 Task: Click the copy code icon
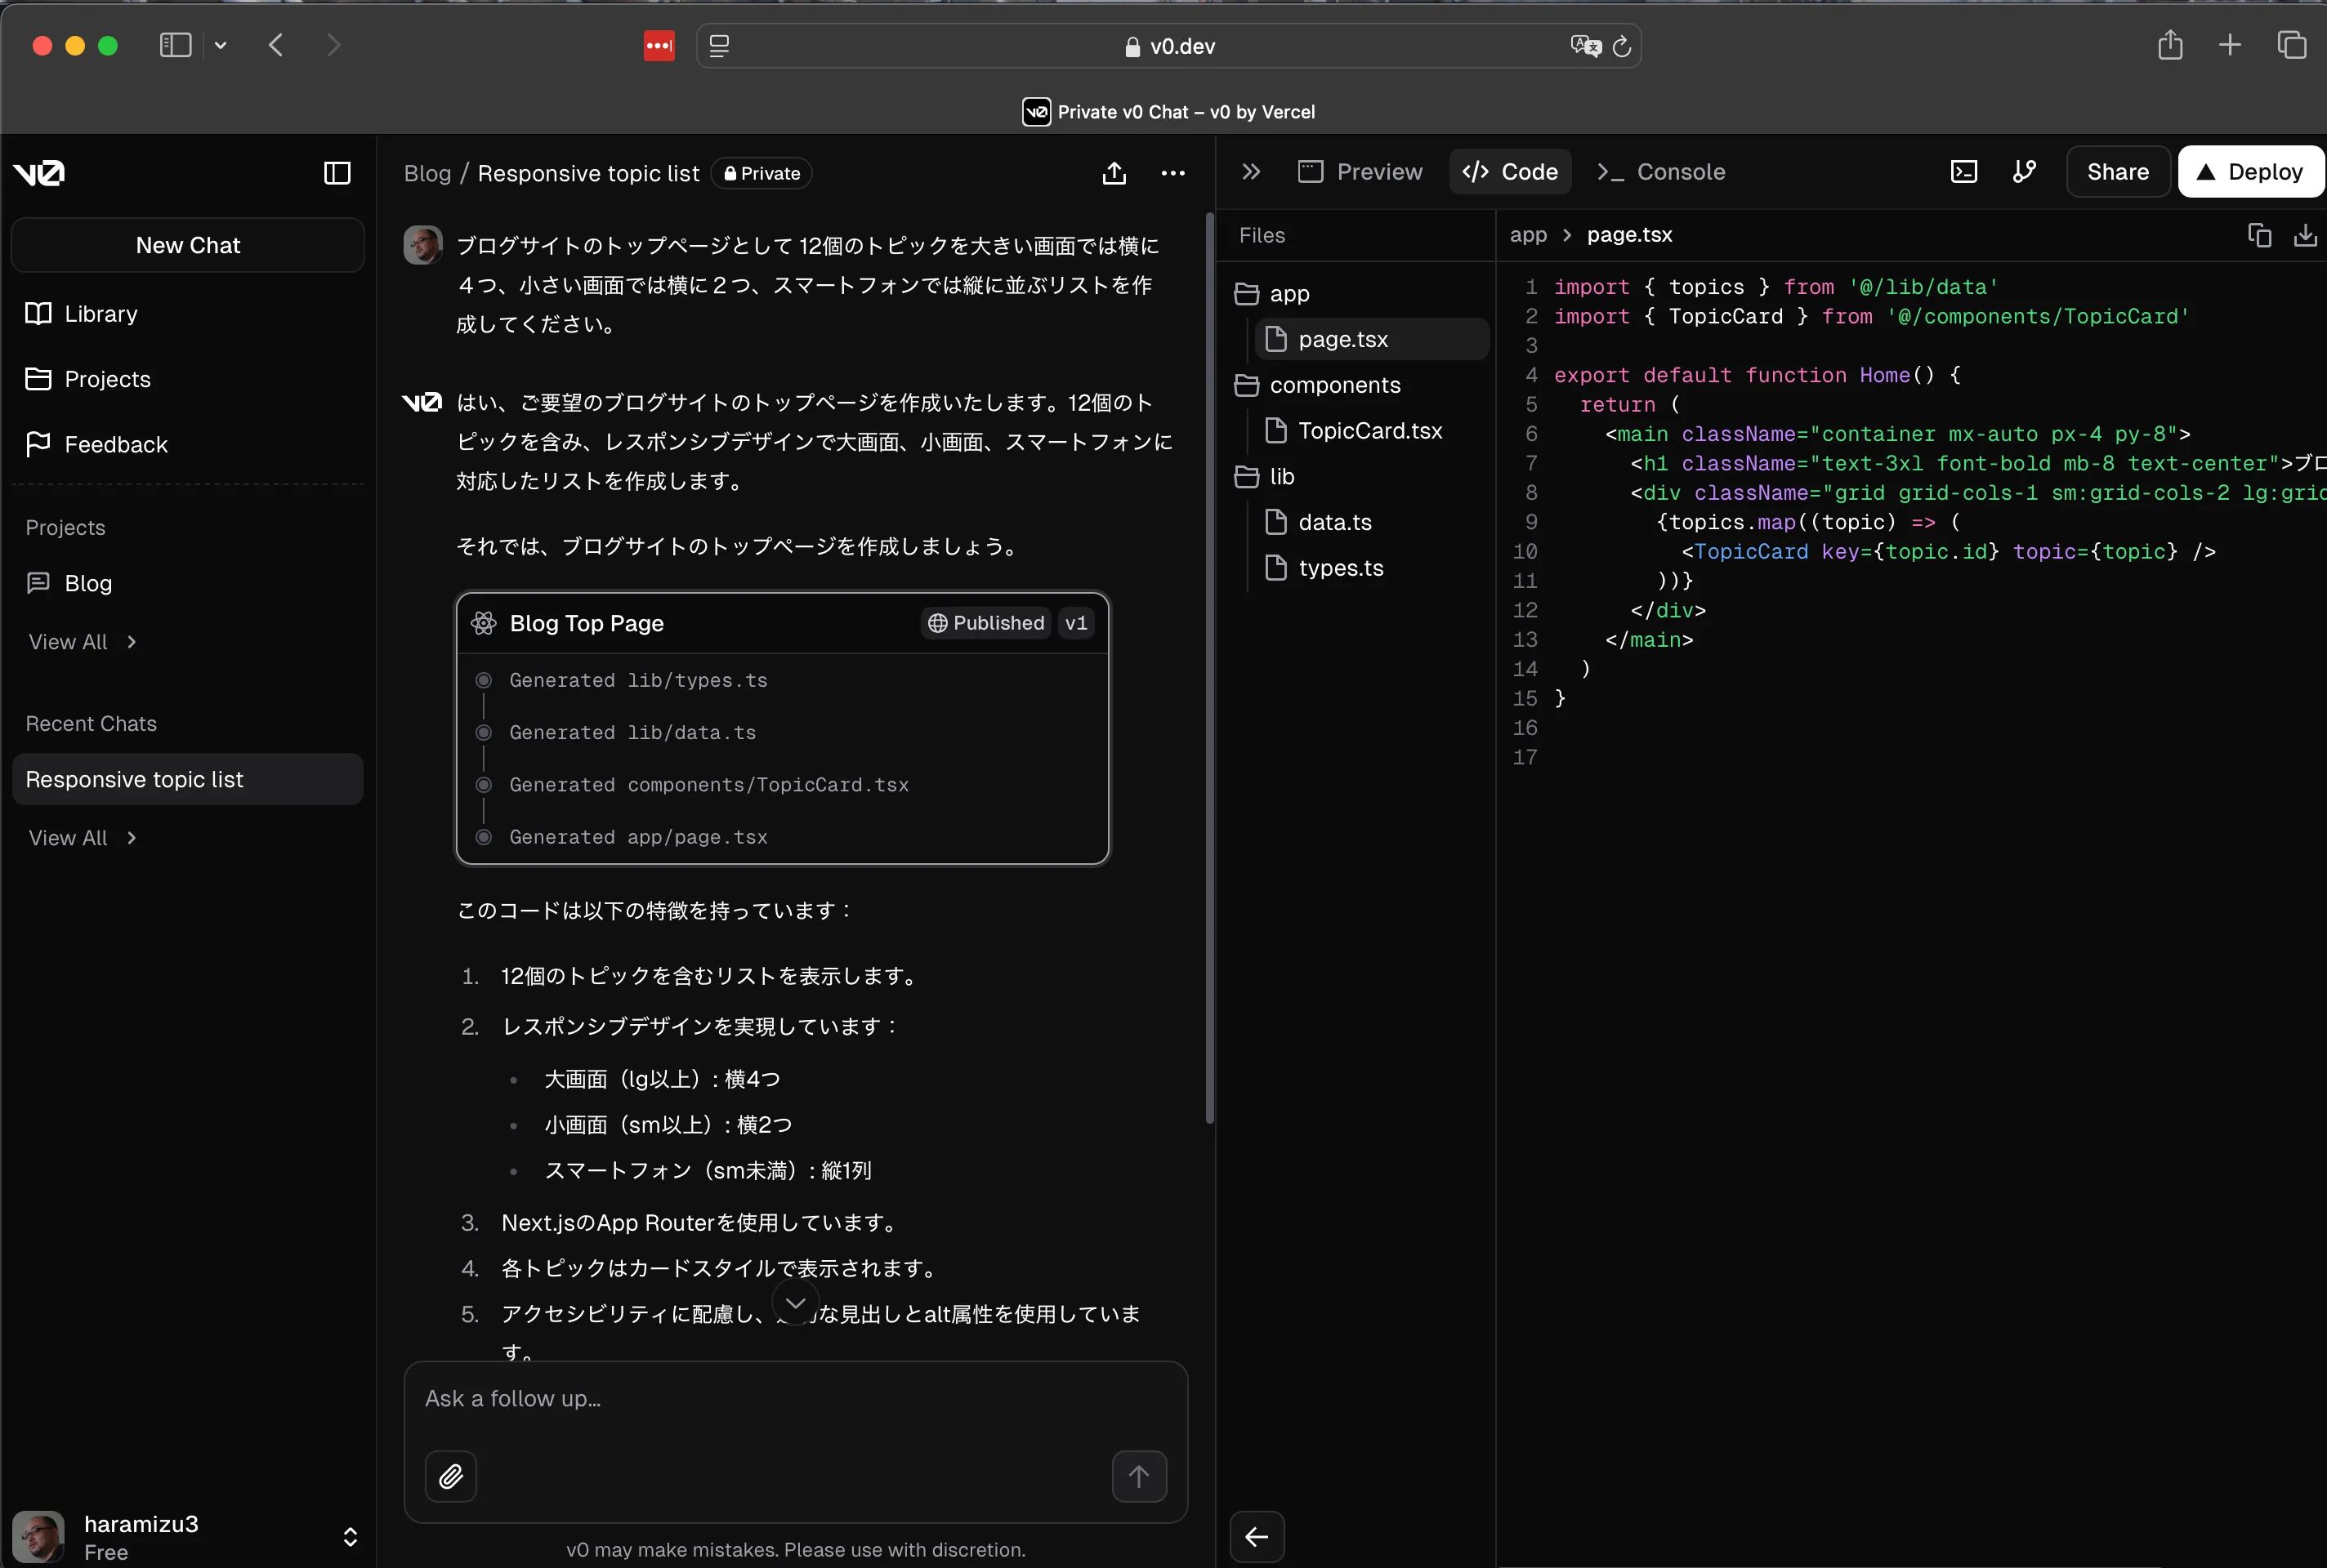click(2258, 234)
